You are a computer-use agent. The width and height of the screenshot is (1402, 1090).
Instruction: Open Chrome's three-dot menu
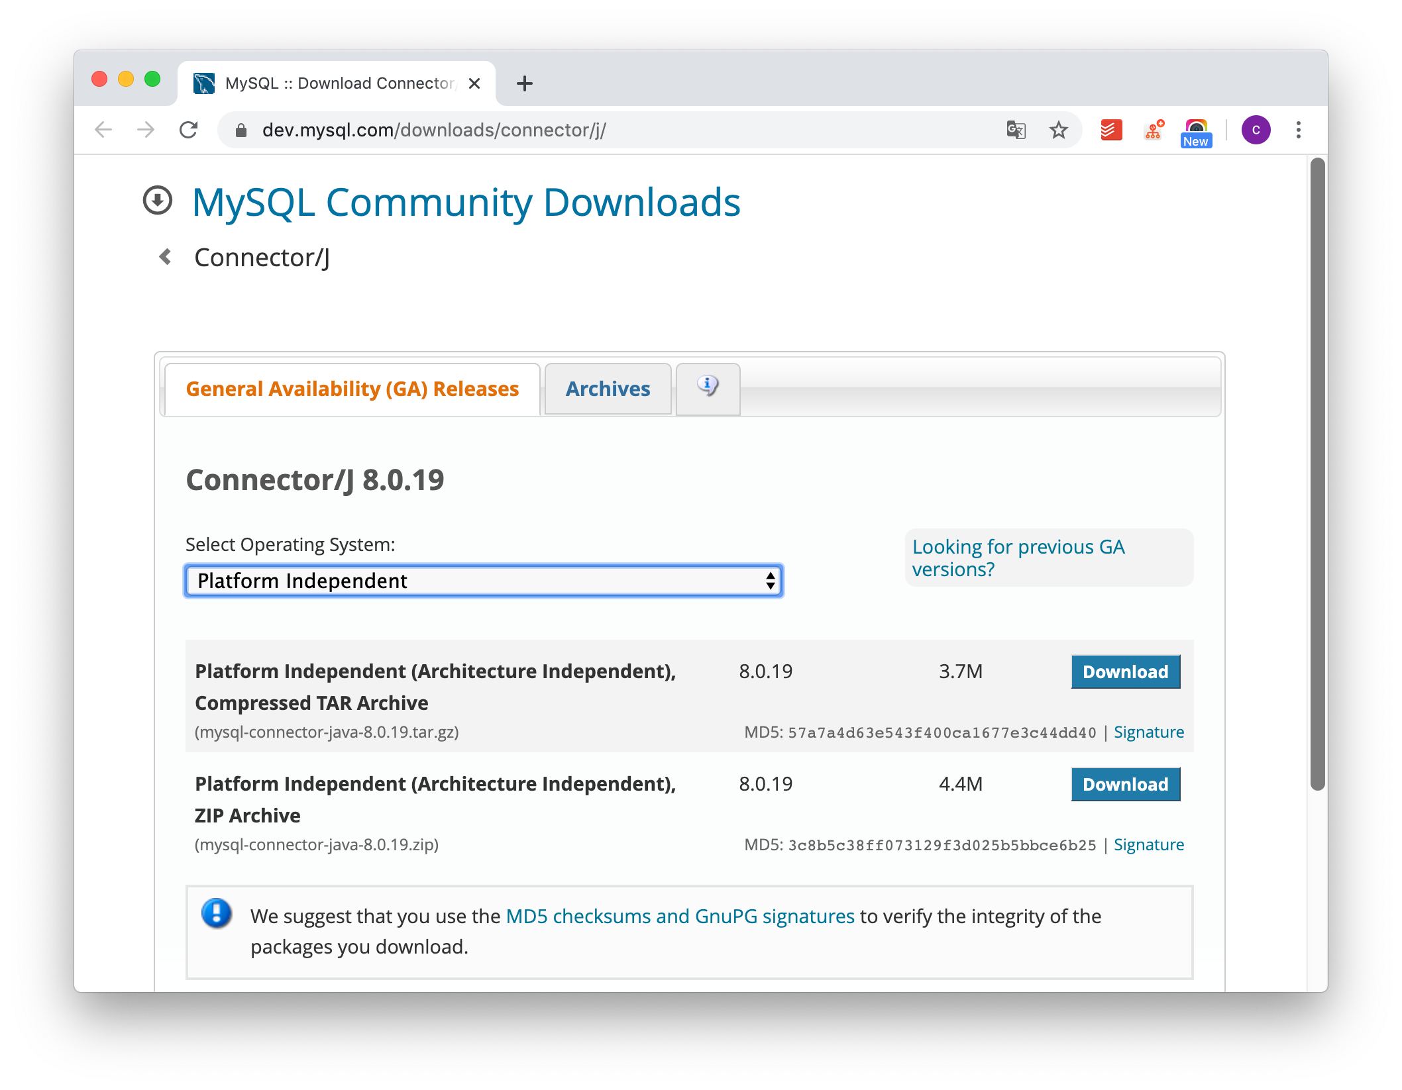pyautogui.click(x=1298, y=130)
